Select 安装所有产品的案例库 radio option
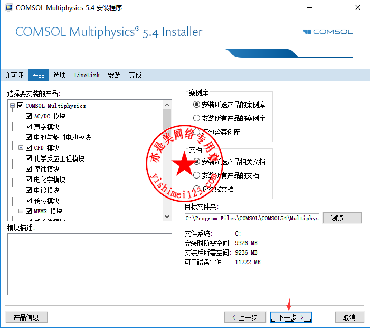The height and width of the screenshot is (328, 370). (x=196, y=118)
